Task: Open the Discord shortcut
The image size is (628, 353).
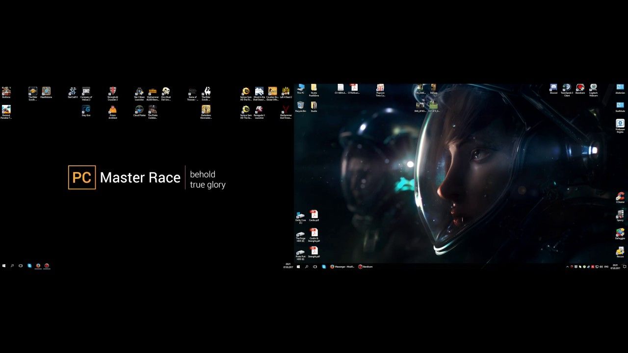Action: [x=553, y=89]
